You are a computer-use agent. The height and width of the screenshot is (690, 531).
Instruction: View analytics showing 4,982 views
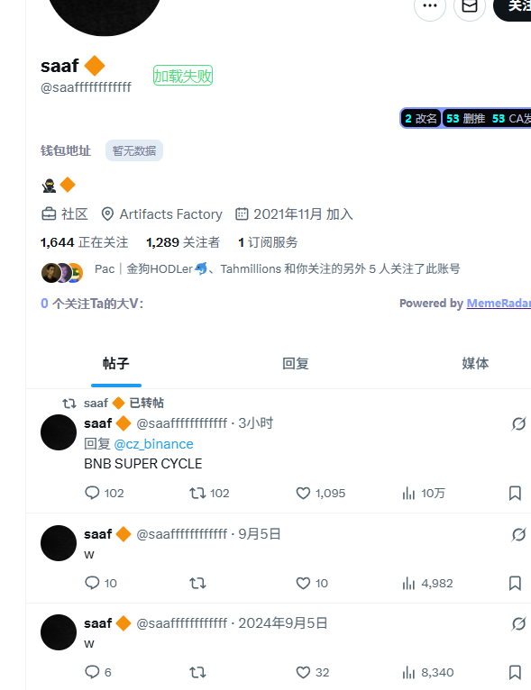pyautogui.click(x=427, y=583)
